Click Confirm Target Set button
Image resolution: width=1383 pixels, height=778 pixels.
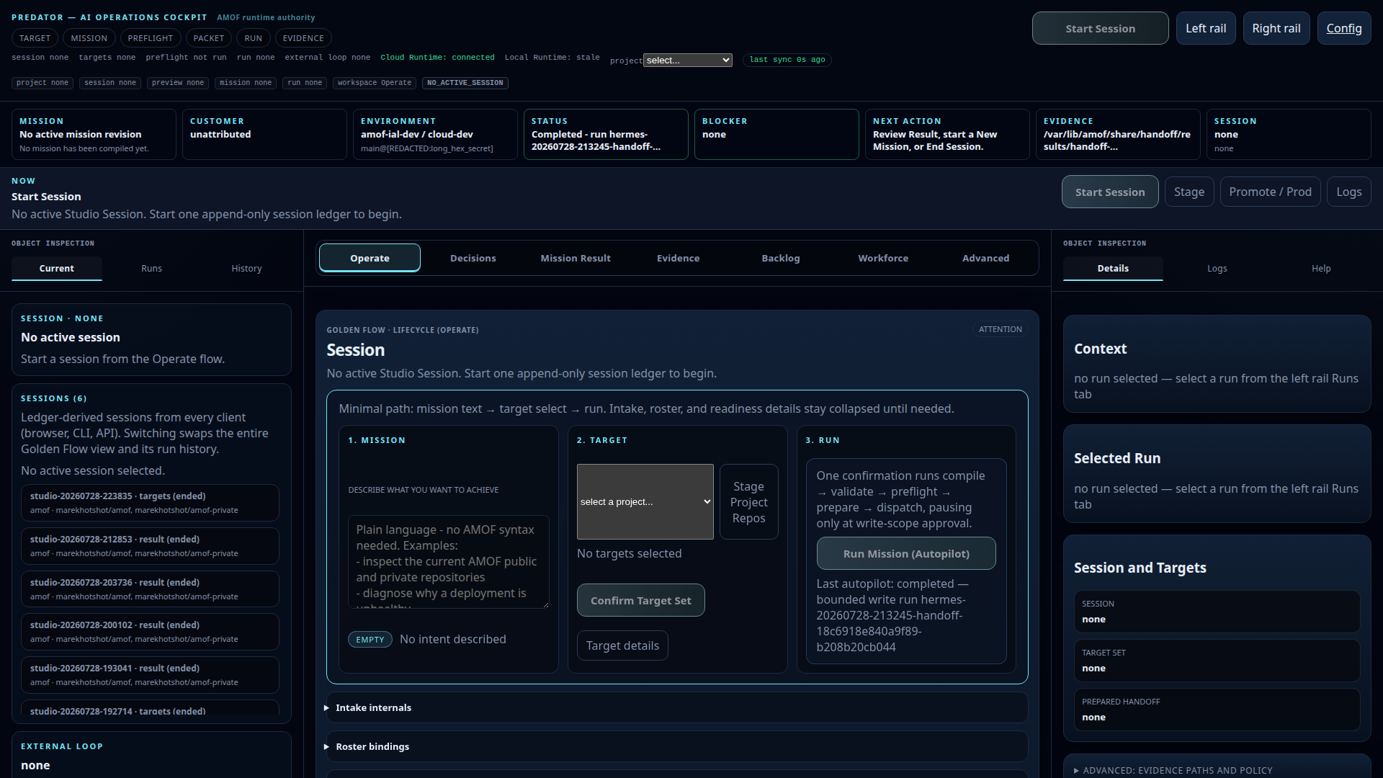pos(640,600)
